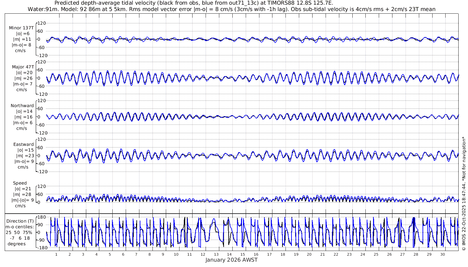Click day 22 tick on time axis
The height and width of the screenshot is (267, 468).
pyautogui.click(x=336, y=254)
